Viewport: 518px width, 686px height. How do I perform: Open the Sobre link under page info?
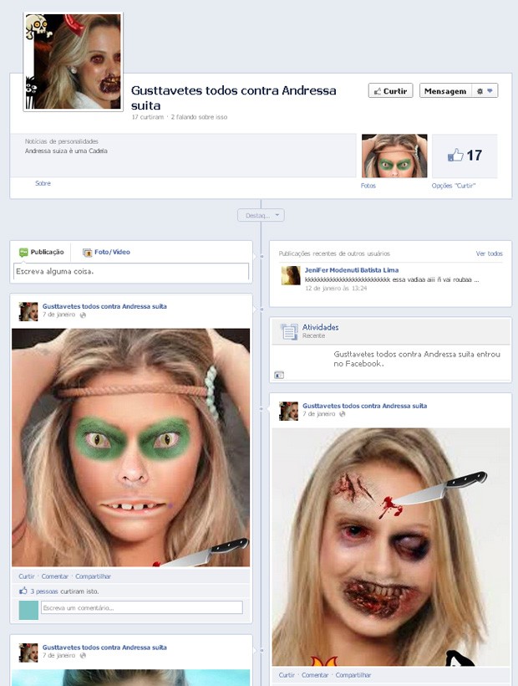tap(43, 183)
